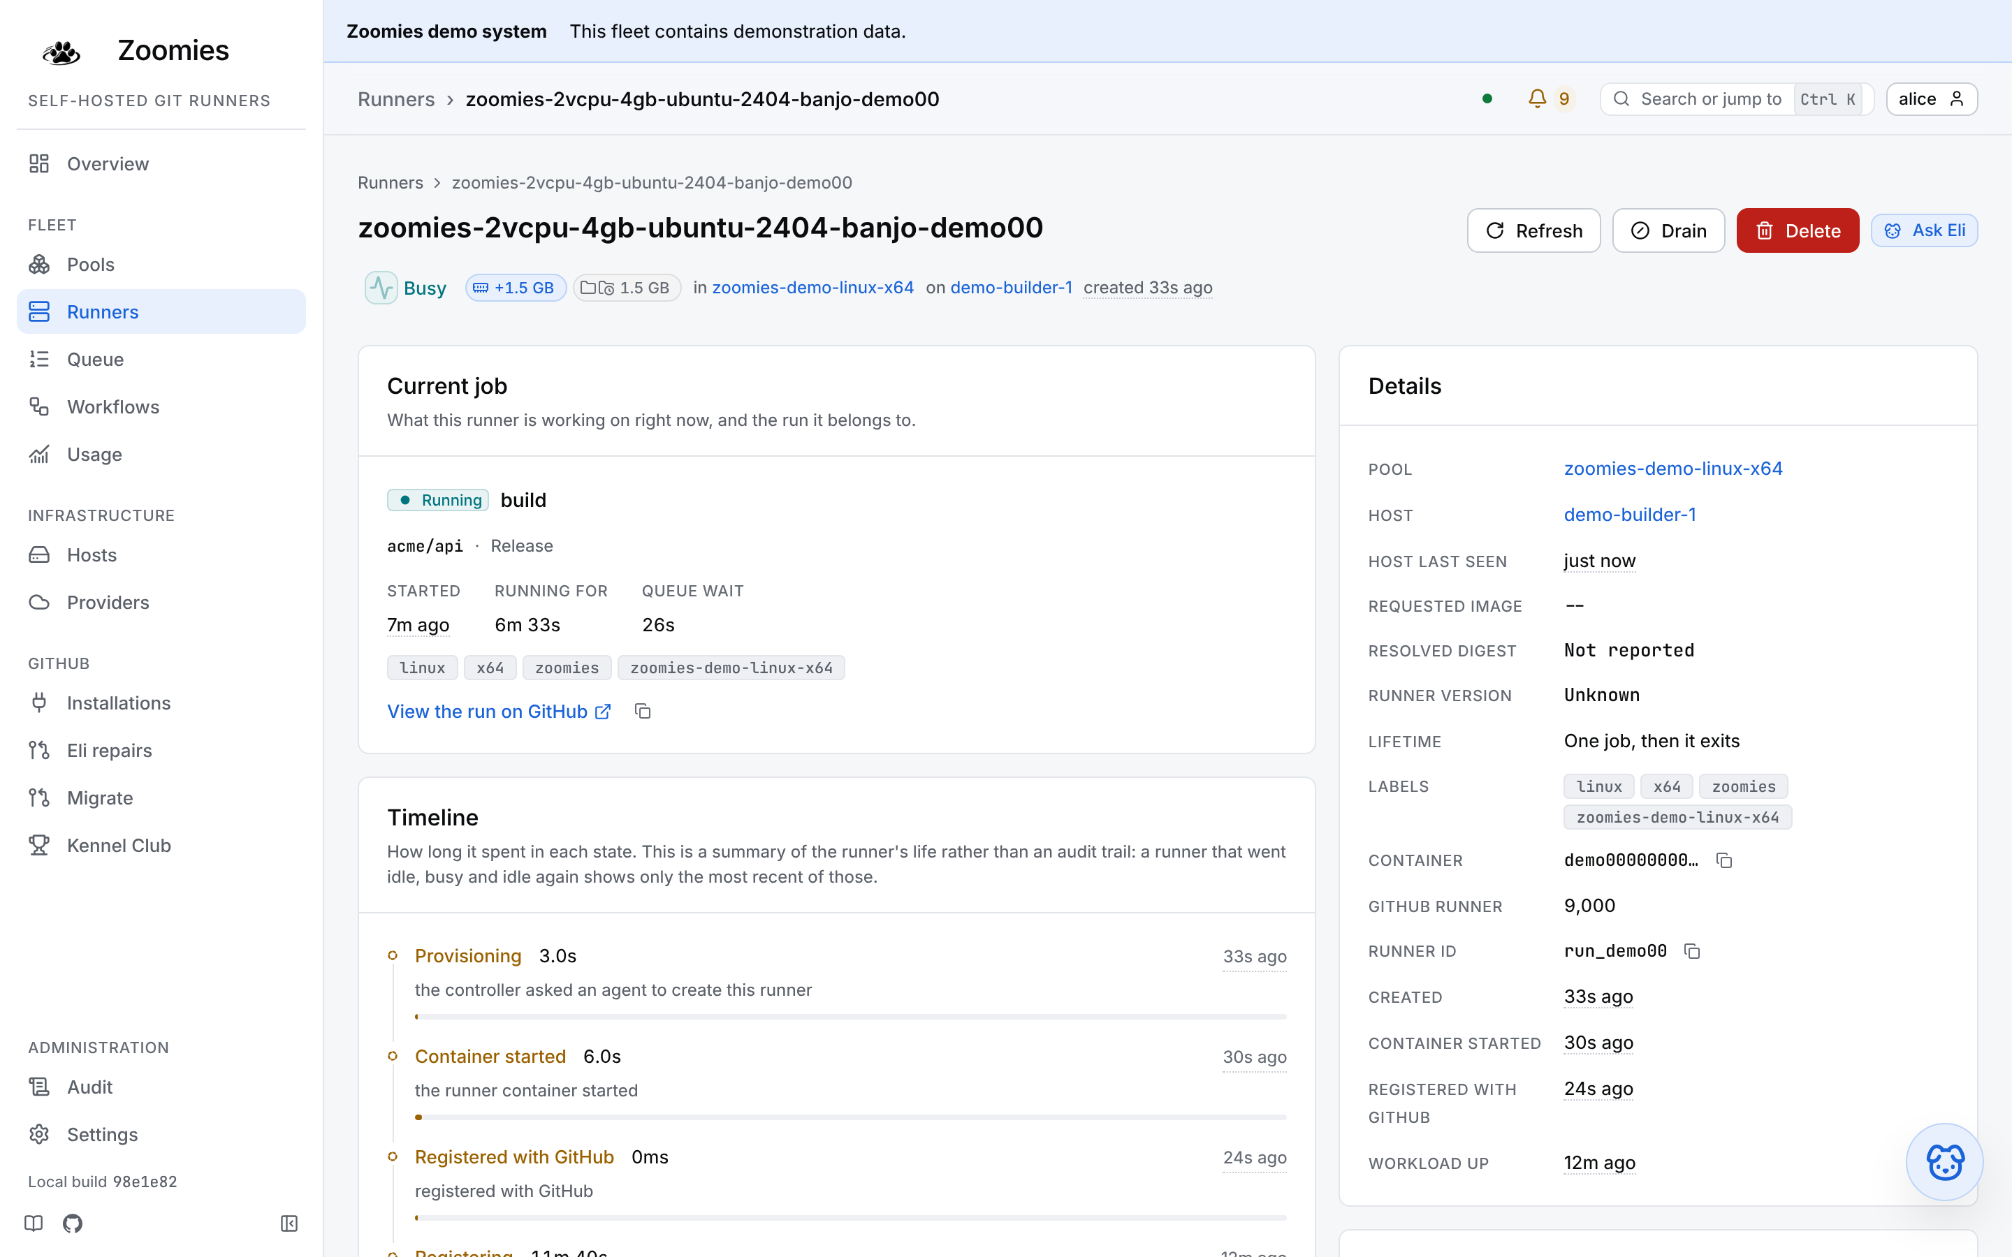Open zoomies-demo-linux-x64 pool link in Details
The width and height of the screenshot is (2012, 1257).
[x=1672, y=469]
